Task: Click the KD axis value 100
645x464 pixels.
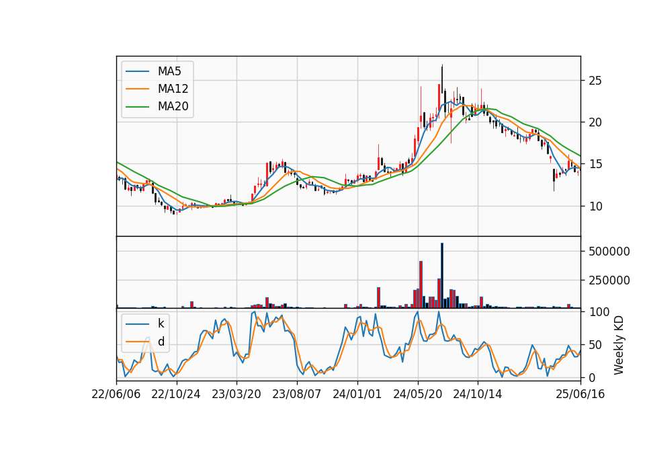Action: (x=599, y=312)
